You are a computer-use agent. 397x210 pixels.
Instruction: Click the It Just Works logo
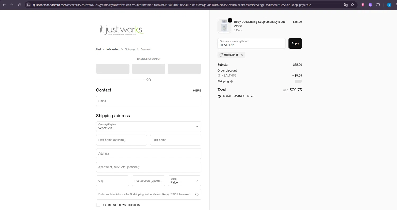[x=122, y=30]
